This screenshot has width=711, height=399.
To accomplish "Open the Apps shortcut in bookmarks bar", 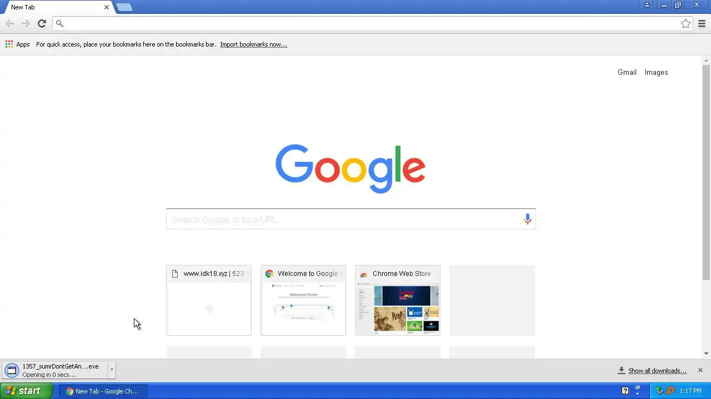I will coord(17,44).
